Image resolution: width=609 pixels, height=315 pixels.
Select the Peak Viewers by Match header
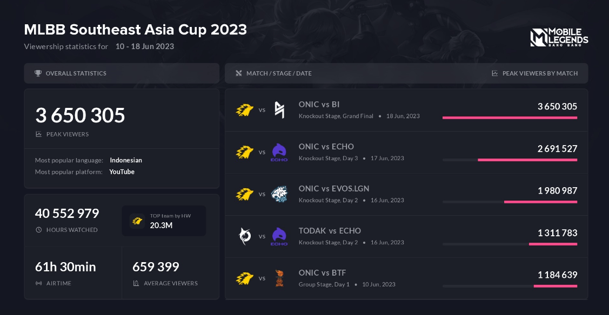point(540,73)
